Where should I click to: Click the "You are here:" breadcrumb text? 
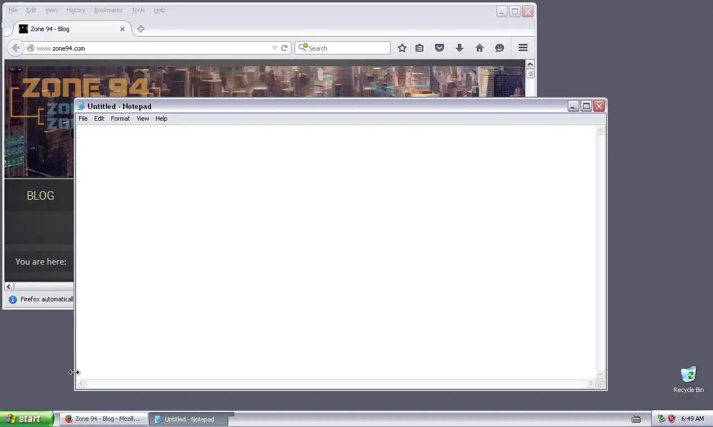pos(41,262)
